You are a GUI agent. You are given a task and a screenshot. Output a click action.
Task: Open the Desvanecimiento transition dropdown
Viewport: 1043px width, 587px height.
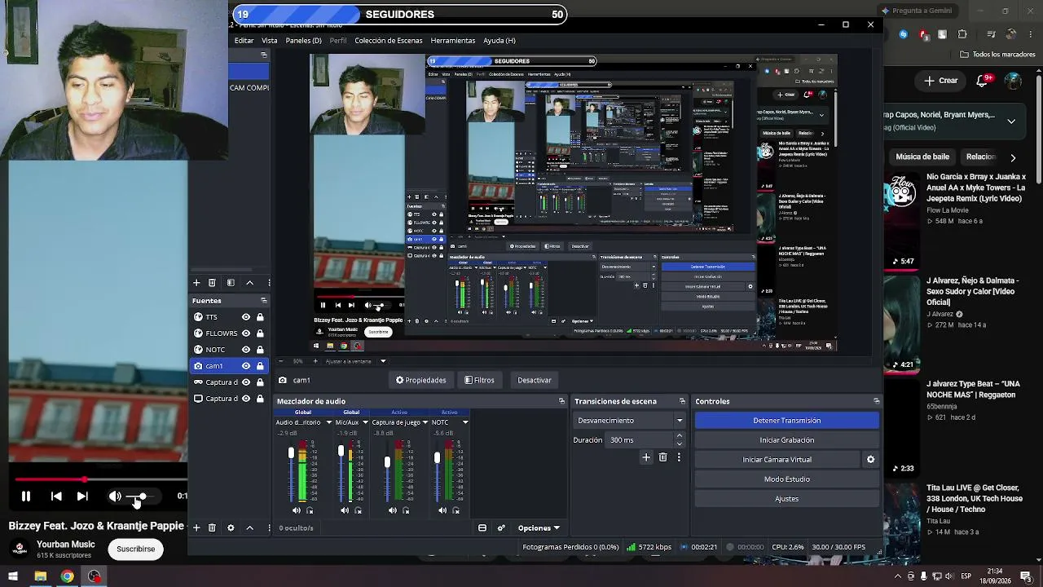(630, 421)
